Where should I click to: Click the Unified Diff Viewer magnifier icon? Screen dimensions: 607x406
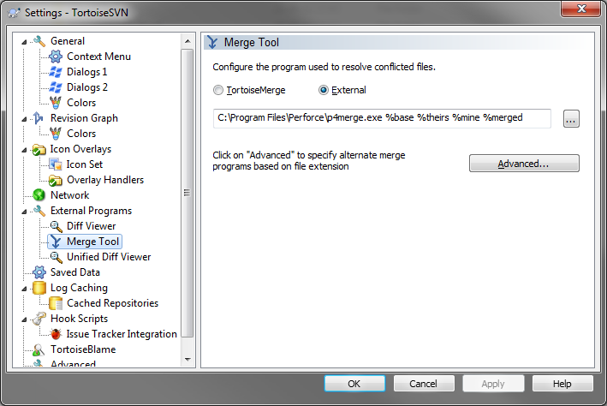pos(57,257)
